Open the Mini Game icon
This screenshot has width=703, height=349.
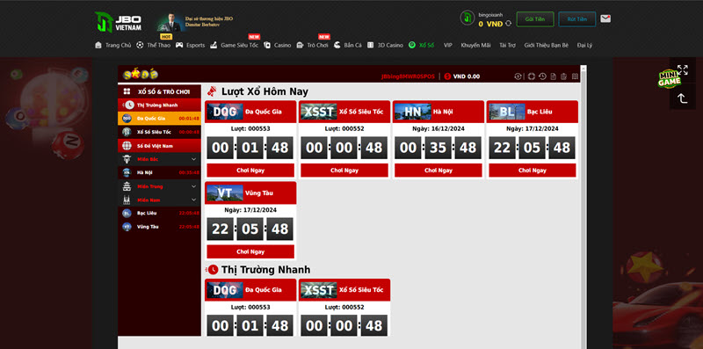[669, 79]
